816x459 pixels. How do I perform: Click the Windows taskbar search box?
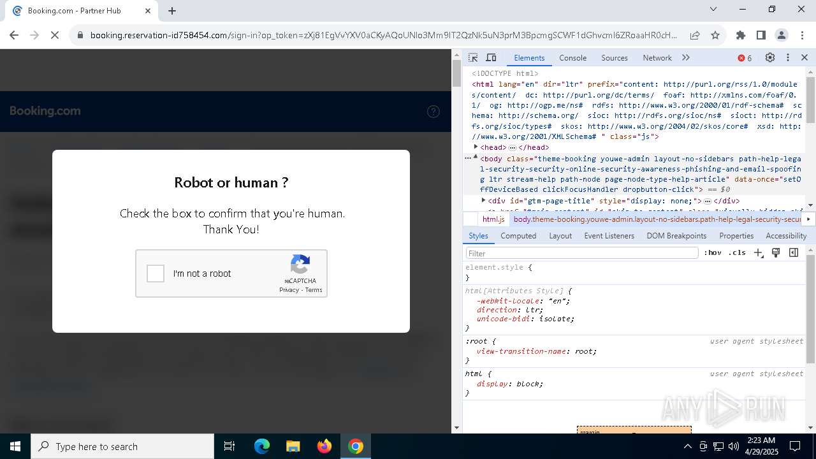pyautogui.click(x=122, y=446)
